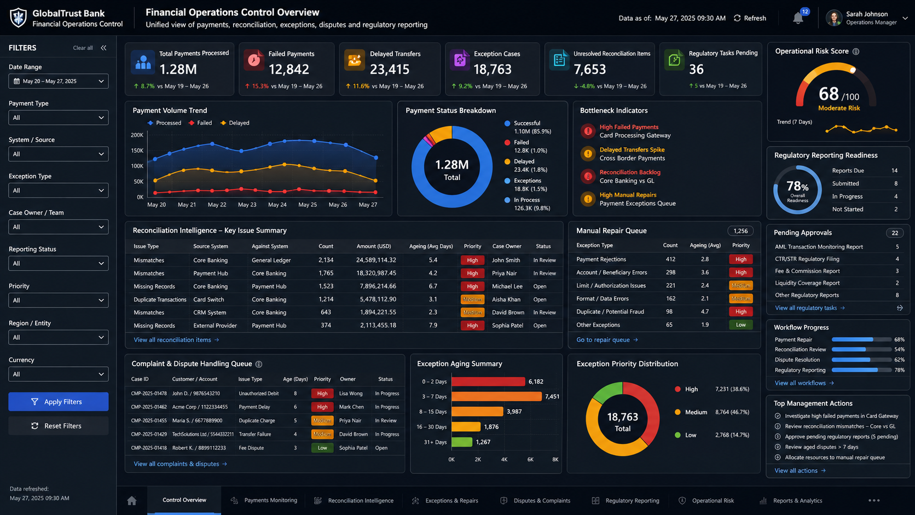Click Clear all in Filters header

pyautogui.click(x=83, y=48)
